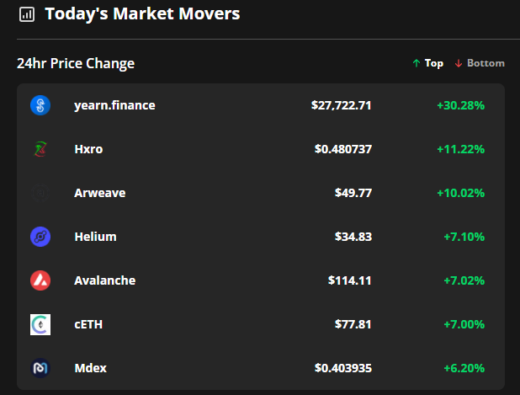This screenshot has height=395, width=520.
Task: Click the Mdex coin icon
Action: [40, 368]
